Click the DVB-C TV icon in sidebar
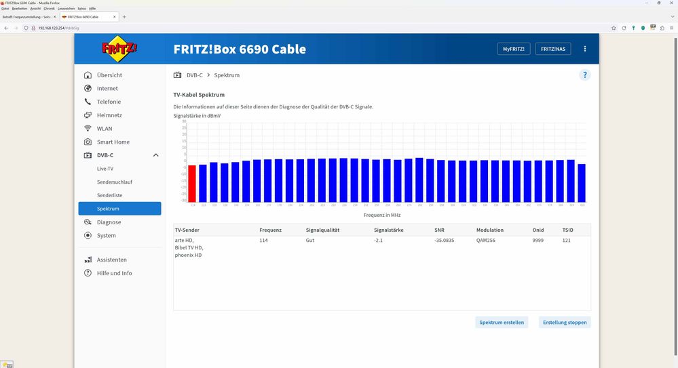This screenshot has height=368, width=678. 88,155
